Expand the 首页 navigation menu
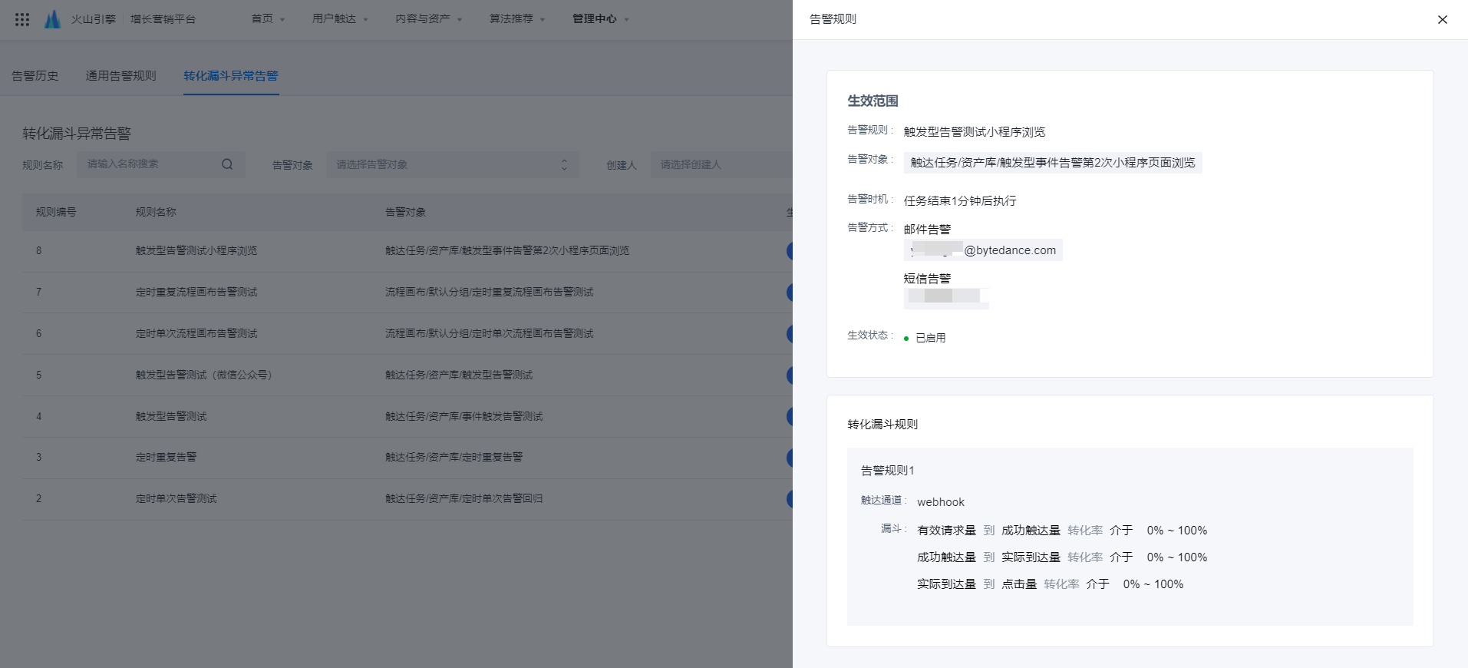Screen dimensions: 1468x668 268,19
